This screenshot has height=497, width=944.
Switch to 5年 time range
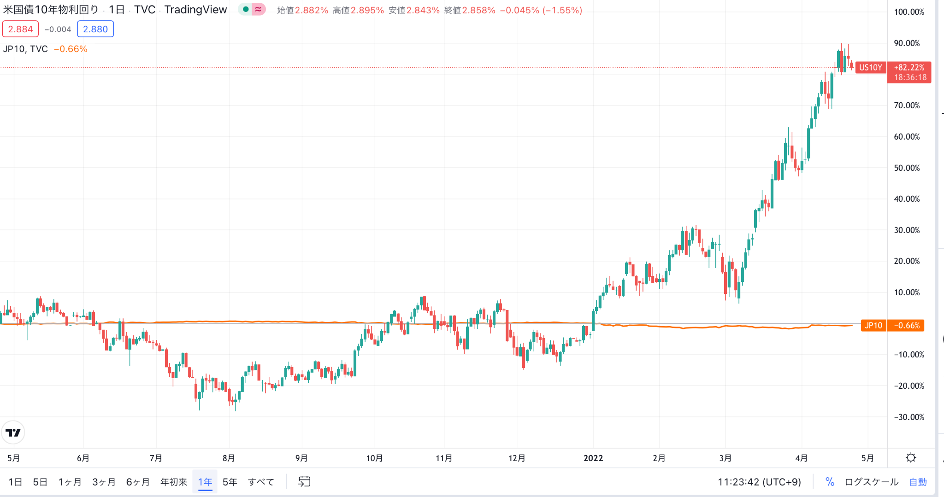(230, 482)
